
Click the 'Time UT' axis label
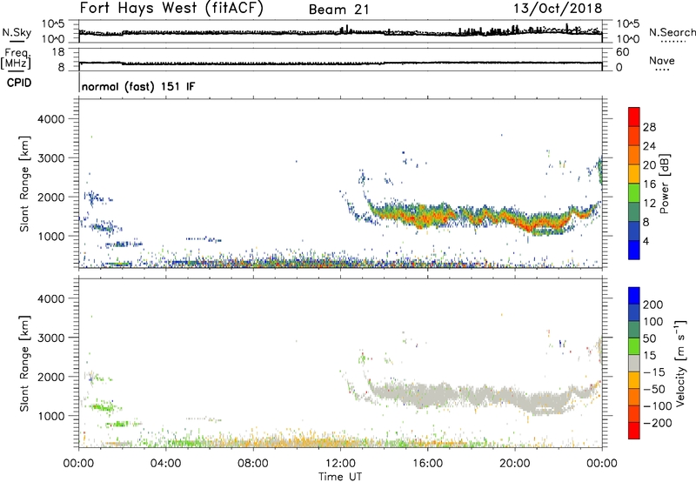pyautogui.click(x=340, y=477)
